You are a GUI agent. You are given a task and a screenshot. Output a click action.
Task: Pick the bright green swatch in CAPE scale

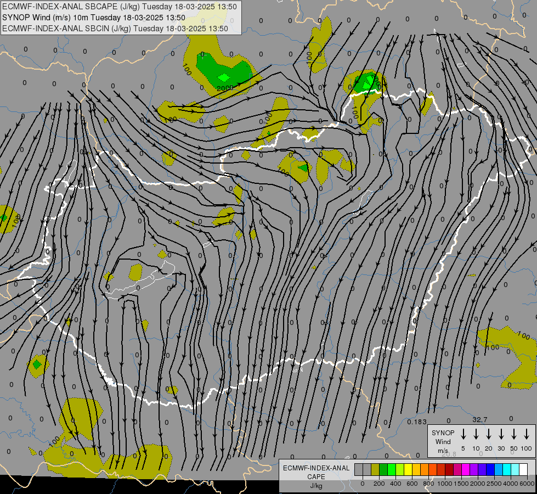[392, 470]
